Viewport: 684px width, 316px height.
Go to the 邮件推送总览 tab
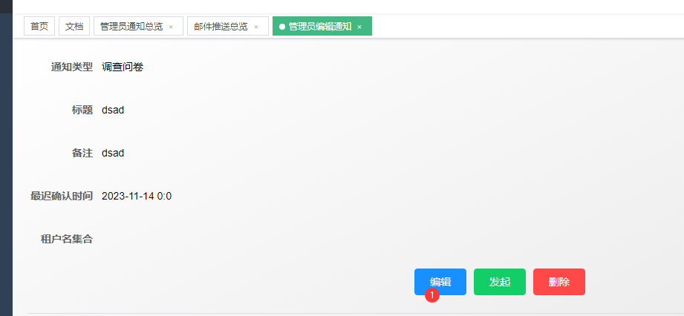(x=221, y=26)
